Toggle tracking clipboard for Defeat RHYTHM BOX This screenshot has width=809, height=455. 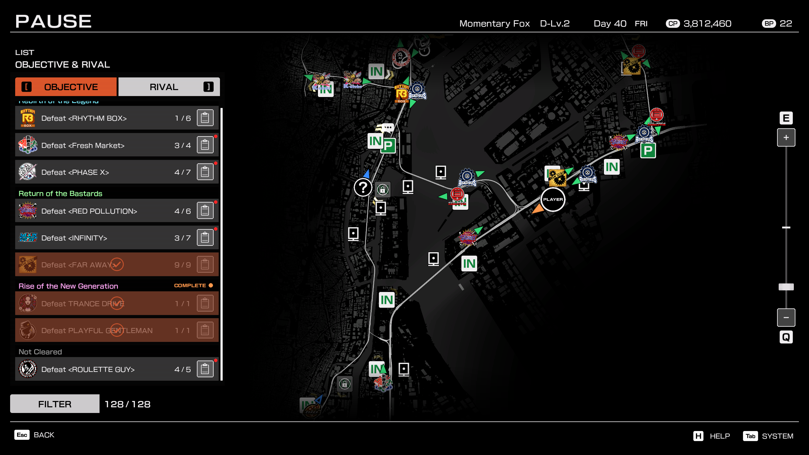(x=205, y=118)
